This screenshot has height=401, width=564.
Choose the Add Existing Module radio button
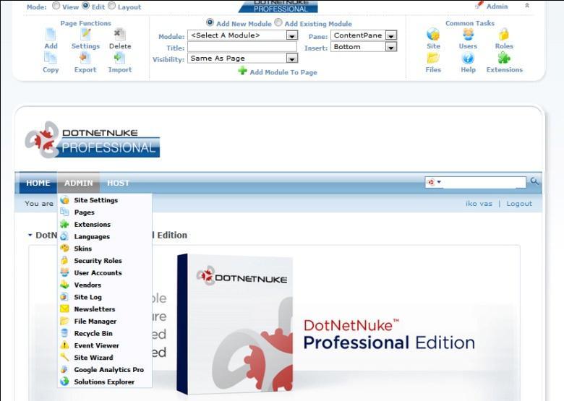[x=278, y=22]
